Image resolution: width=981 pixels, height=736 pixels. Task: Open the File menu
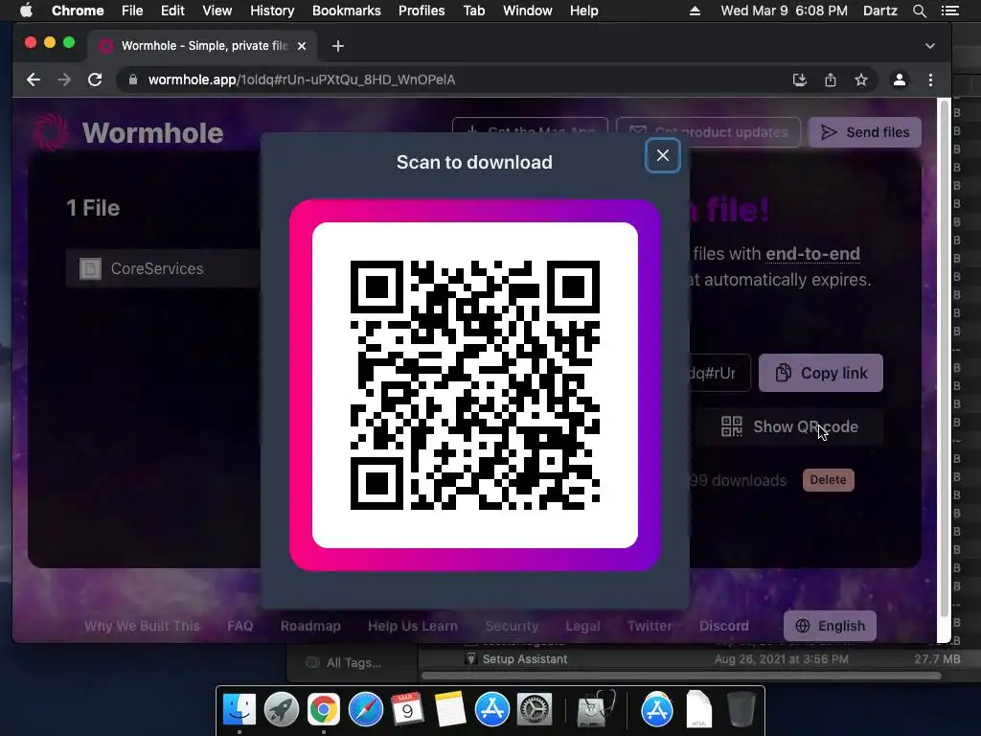[132, 11]
